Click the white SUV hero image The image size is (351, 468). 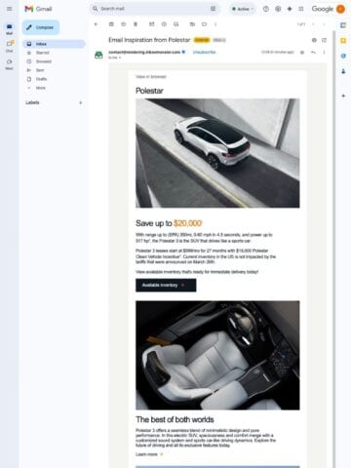click(x=217, y=153)
